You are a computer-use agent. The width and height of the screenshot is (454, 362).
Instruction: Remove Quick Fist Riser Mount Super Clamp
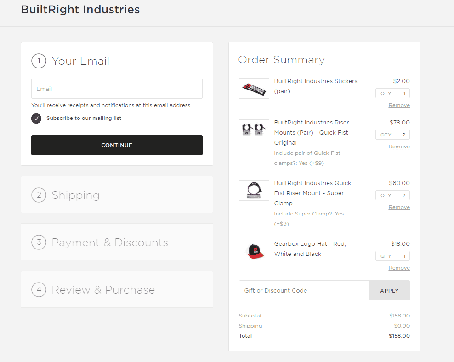399,207
